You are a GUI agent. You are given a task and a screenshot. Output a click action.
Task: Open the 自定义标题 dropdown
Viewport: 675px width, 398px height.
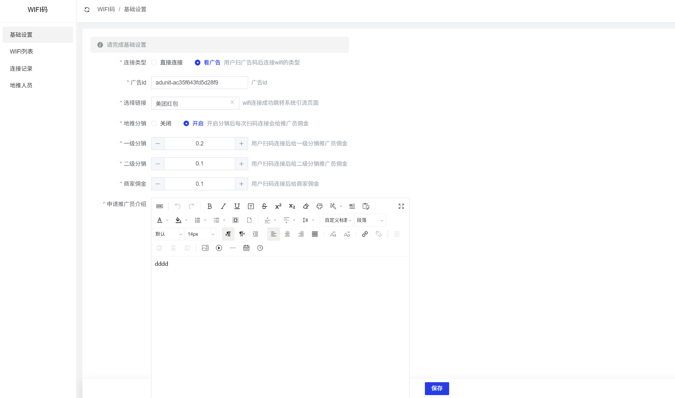pyautogui.click(x=338, y=220)
